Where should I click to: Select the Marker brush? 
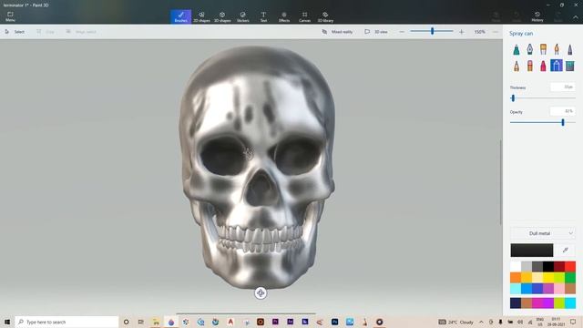(517, 49)
